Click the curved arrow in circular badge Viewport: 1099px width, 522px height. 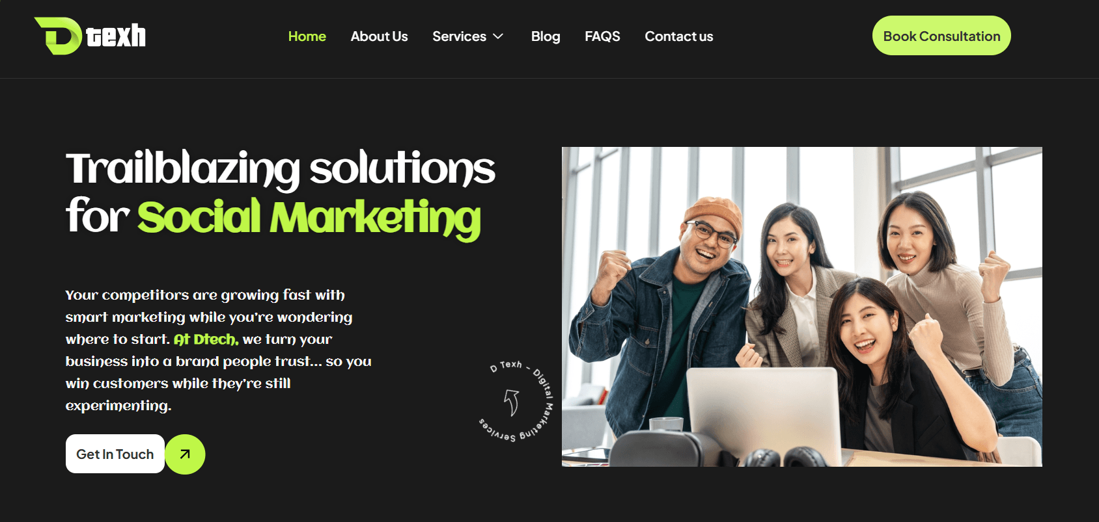pos(512,402)
